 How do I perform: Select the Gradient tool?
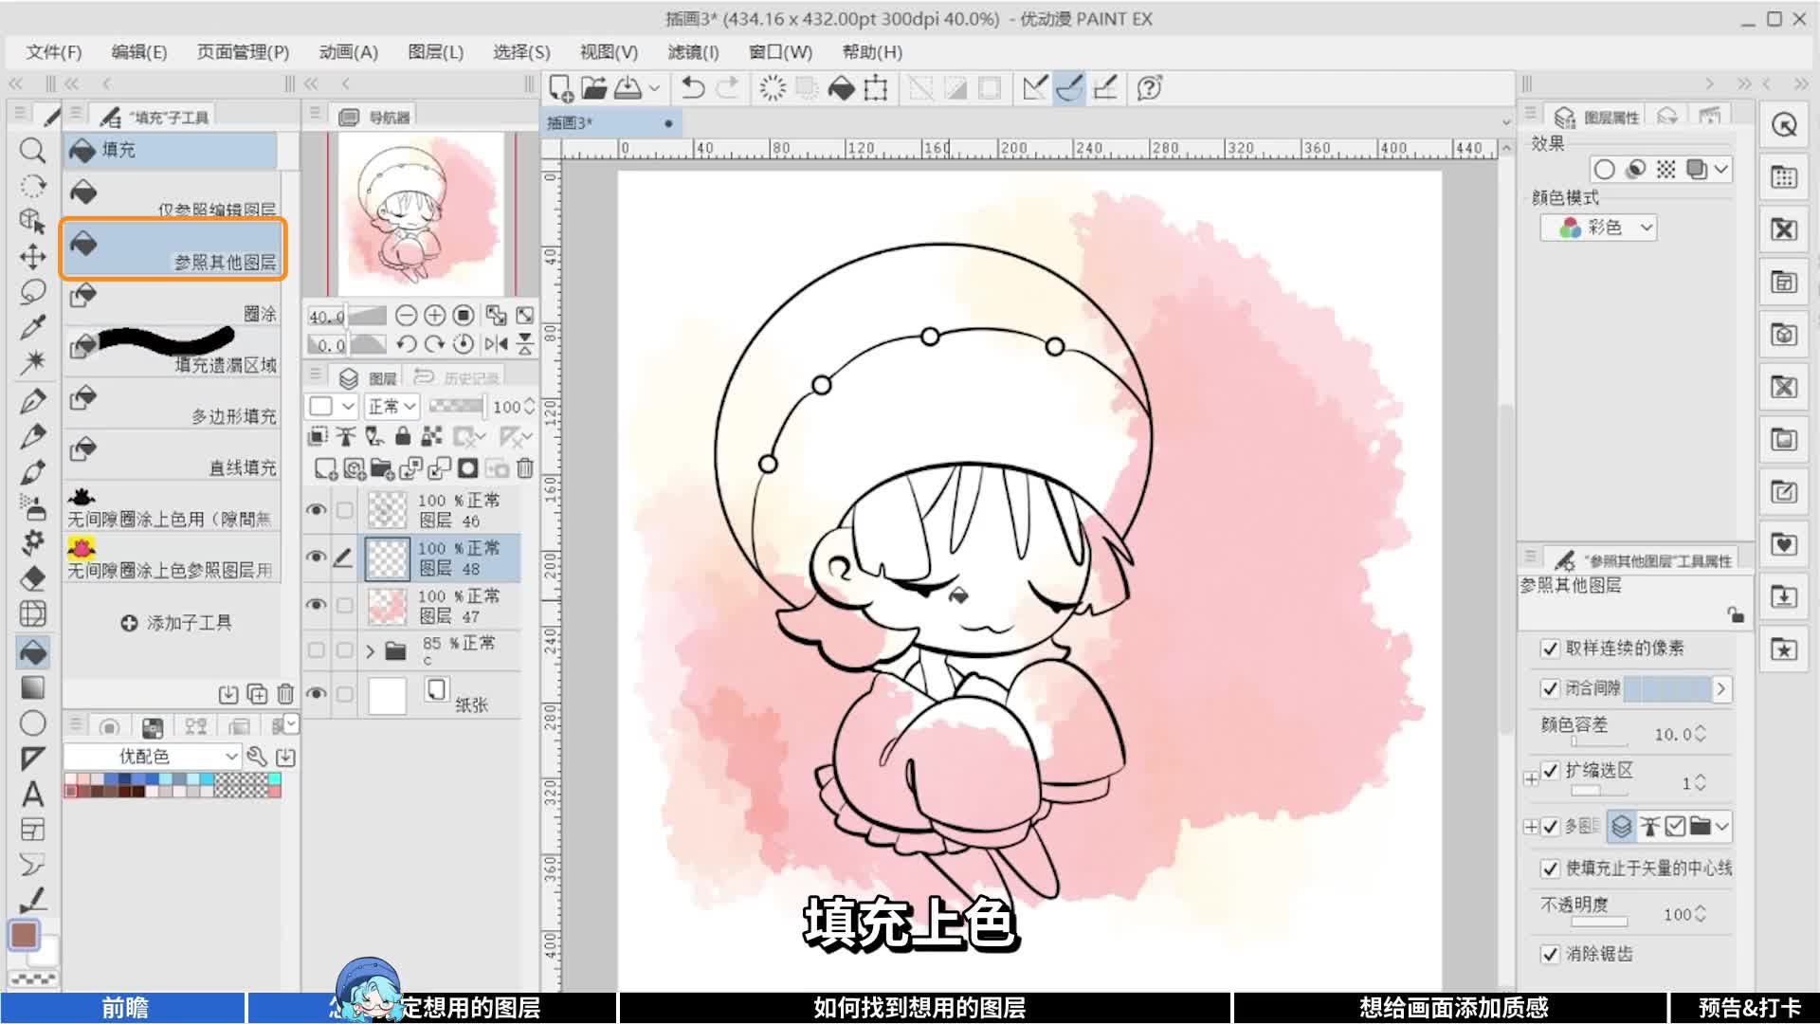tap(32, 687)
